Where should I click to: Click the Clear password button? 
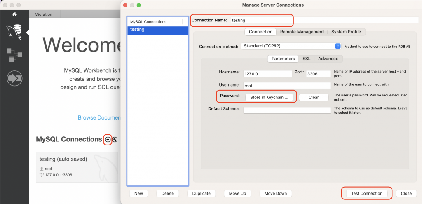pos(314,97)
